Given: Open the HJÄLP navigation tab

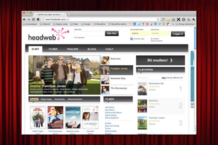Looking at the screenshot, I should (109, 49).
